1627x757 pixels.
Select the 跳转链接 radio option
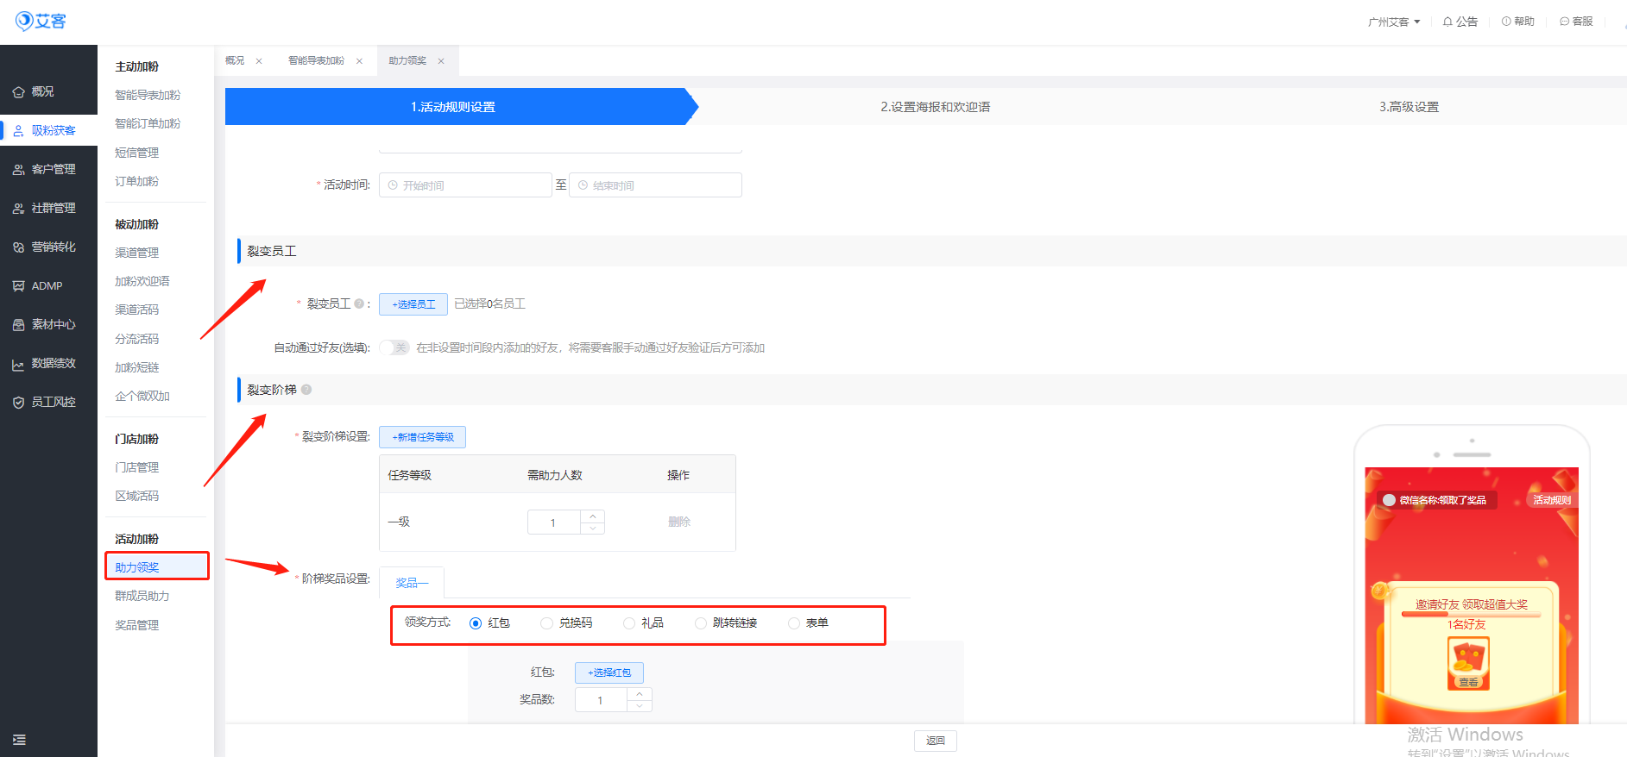tap(701, 623)
